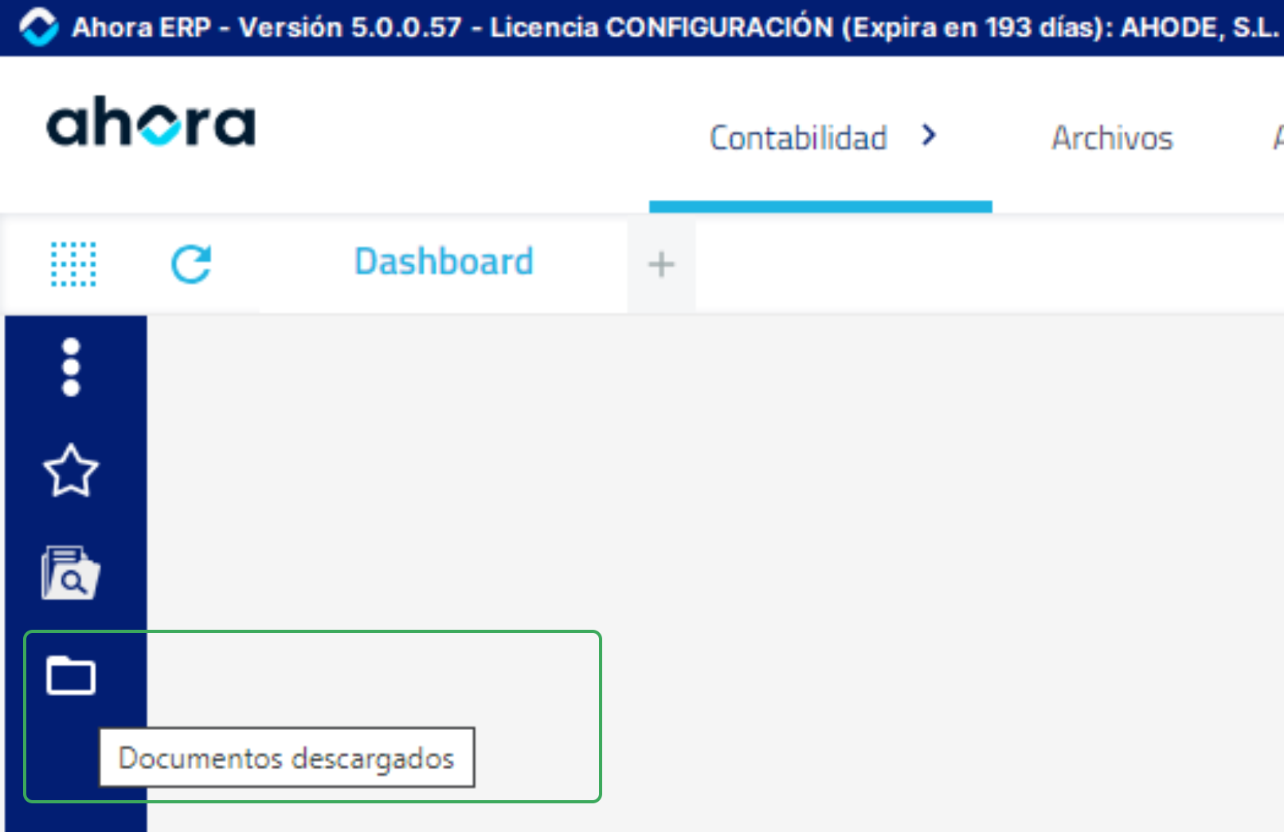1284x832 pixels.
Task: Open the Contabilidad menu
Action: pyautogui.click(x=798, y=138)
